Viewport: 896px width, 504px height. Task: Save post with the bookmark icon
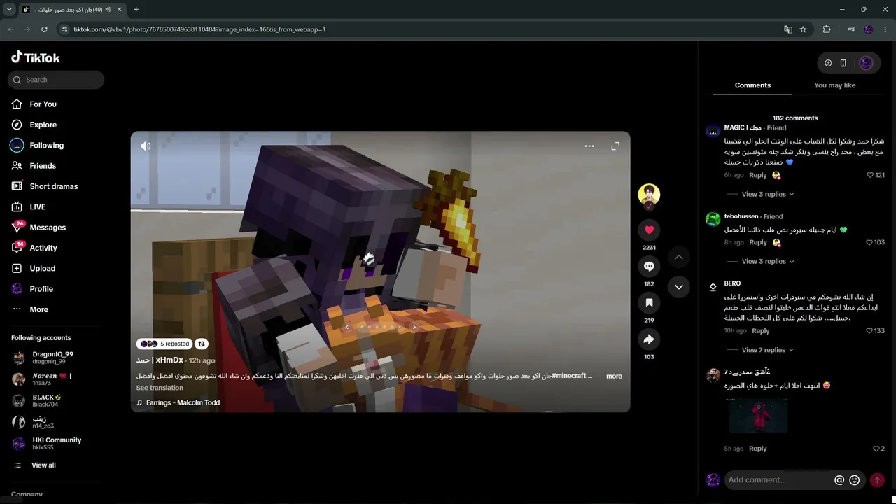click(x=649, y=302)
